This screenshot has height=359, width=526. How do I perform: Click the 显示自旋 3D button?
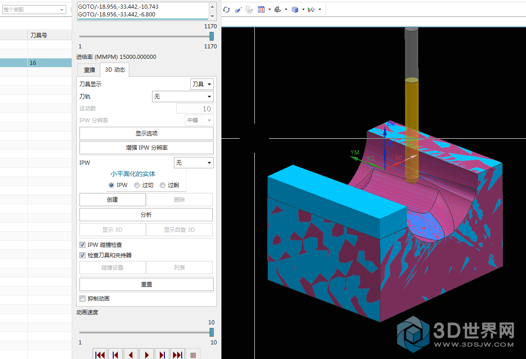(179, 229)
